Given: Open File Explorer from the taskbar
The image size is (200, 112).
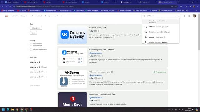Looking at the screenshot, I should click(12, 110).
